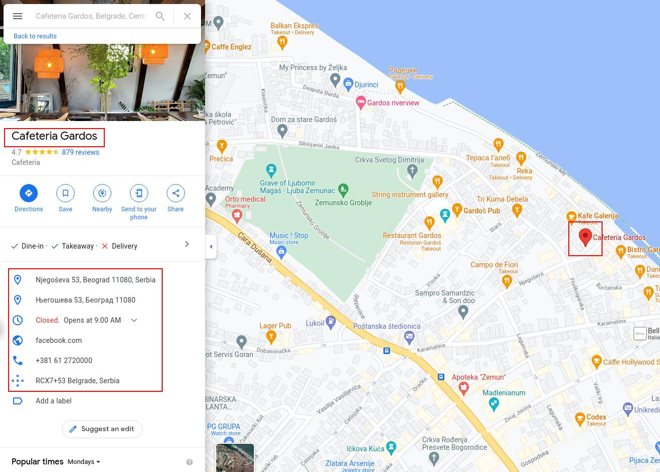Image resolution: width=660 pixels, height=472 pixels.
Task: Click the Popular times help icon
Action: click(189, 462)
